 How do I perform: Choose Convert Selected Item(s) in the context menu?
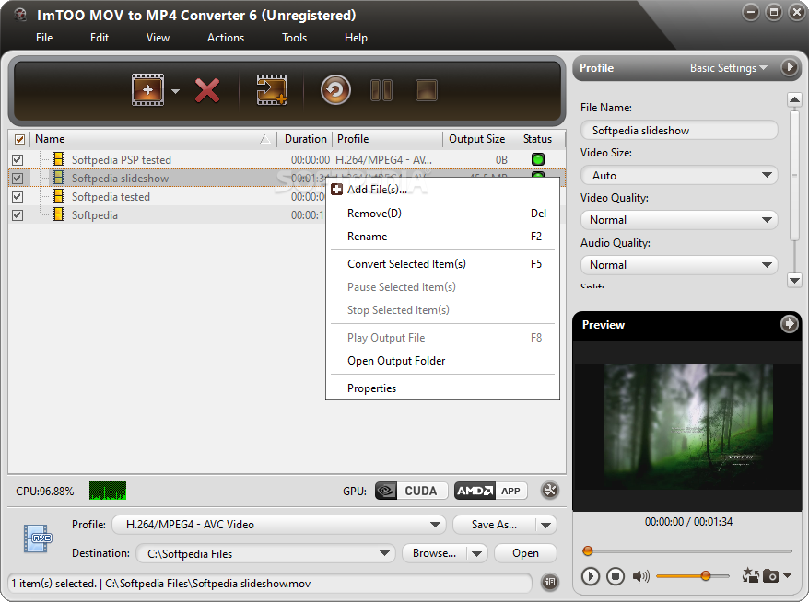pos(442,264)
